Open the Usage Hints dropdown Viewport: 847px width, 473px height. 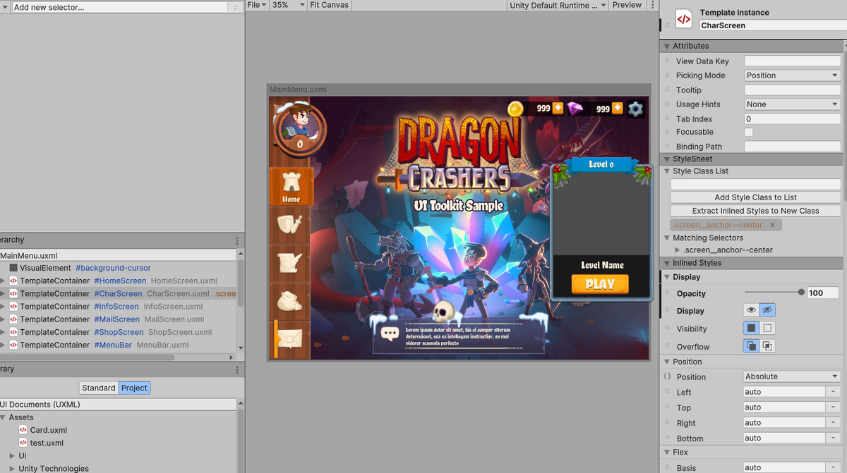click(x=792, y=104)
